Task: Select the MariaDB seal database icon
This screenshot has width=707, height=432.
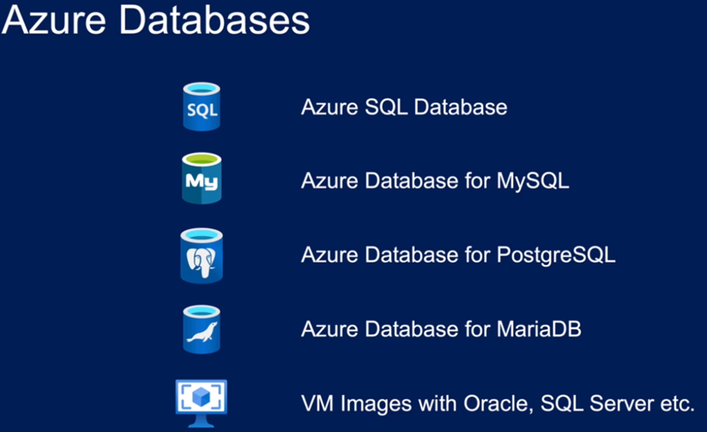Action: click(x=201, y=329)
